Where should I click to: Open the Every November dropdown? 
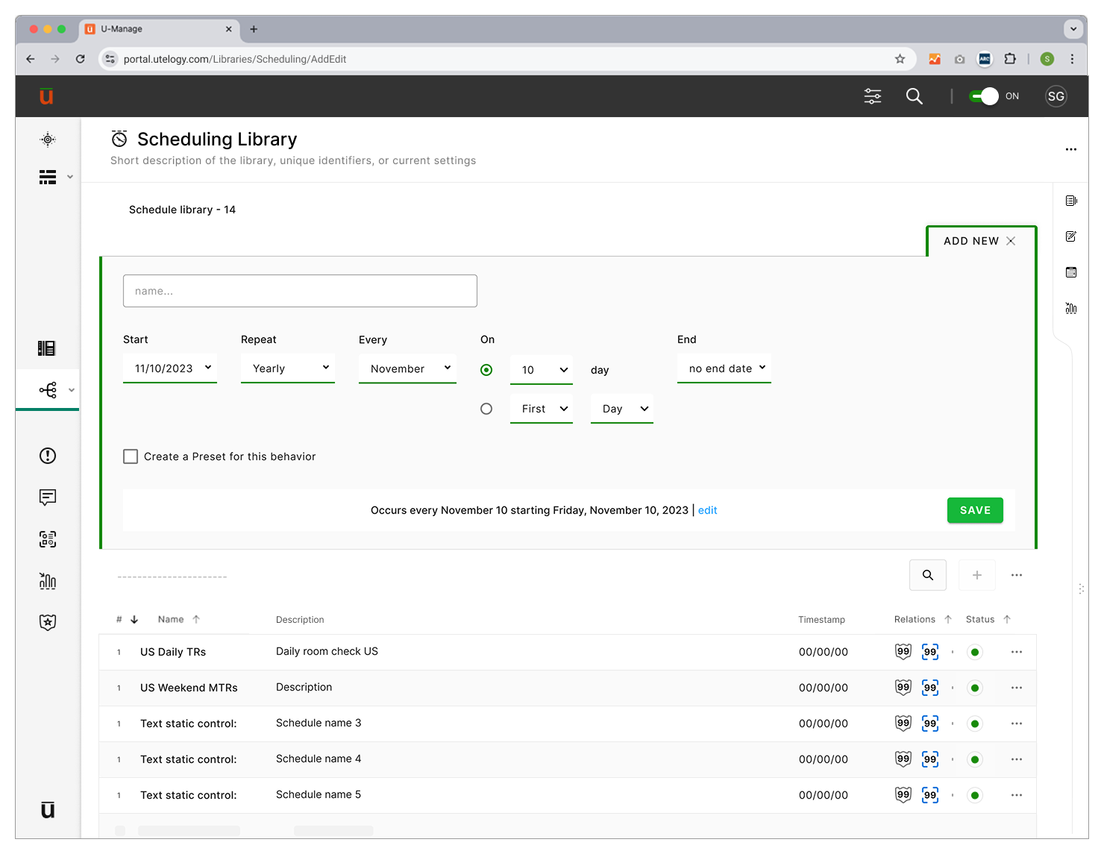[x=407, y=368]
